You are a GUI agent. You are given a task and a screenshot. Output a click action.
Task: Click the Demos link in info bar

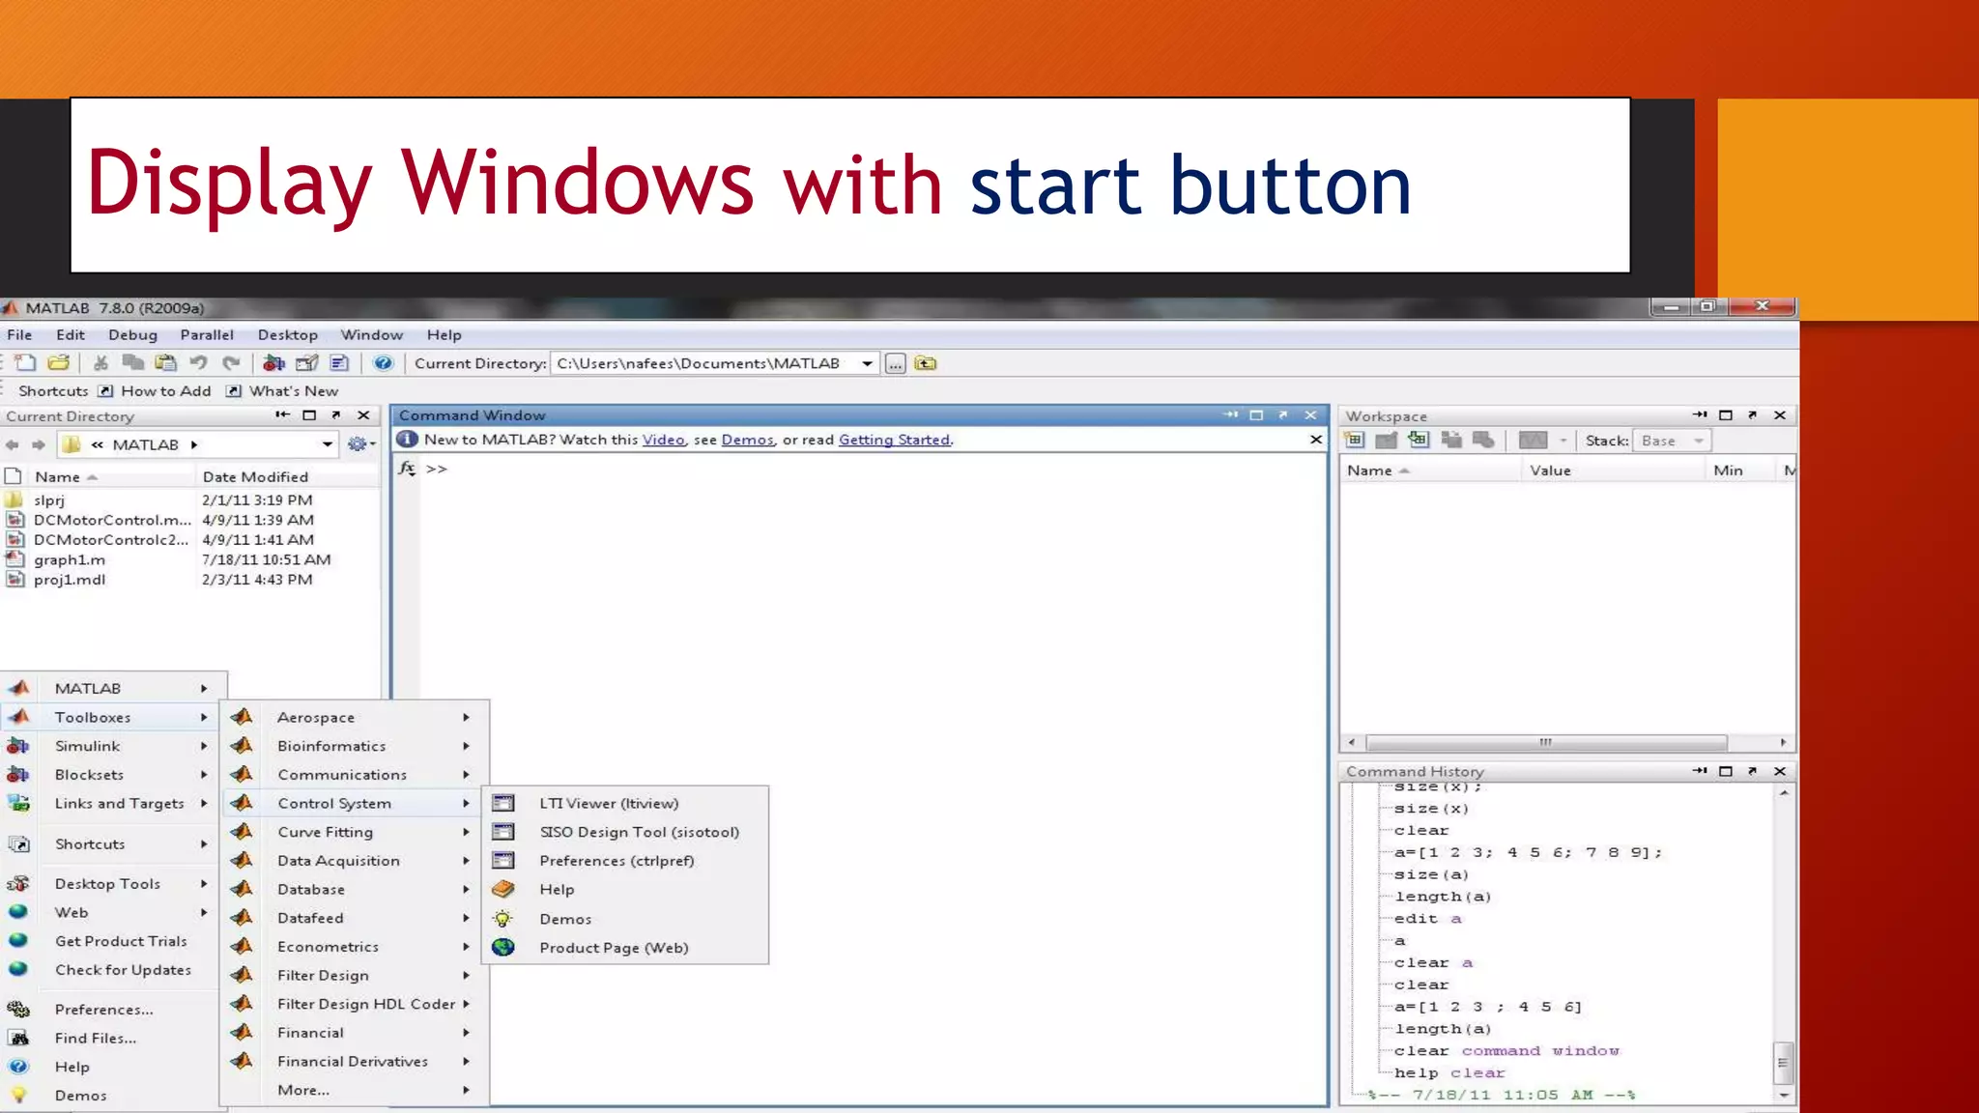click(747, 440)
